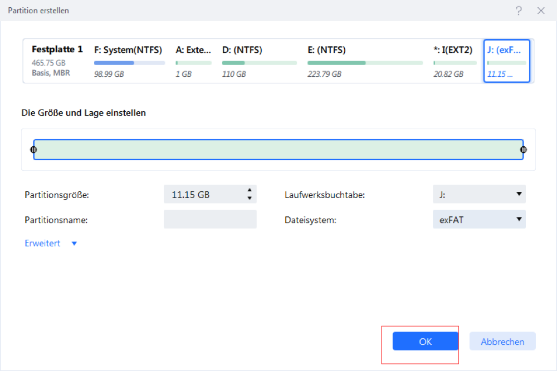Click the 98.99 GB size label

pyautogui.click(x=109, y=74)
